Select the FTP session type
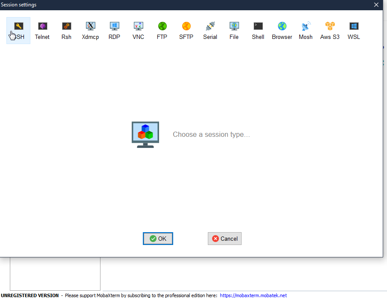Image resolution: width=387 pixels, height=298 pixels. point(162,30)
